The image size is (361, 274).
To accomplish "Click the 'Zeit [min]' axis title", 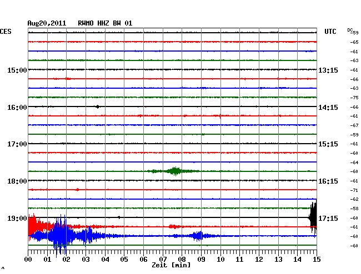I will 171,265.
